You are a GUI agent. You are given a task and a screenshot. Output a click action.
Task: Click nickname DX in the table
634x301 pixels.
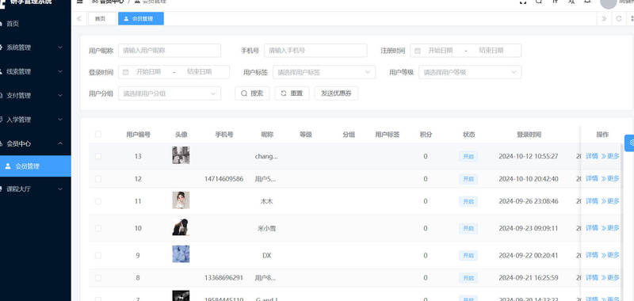tap(266, 255)
